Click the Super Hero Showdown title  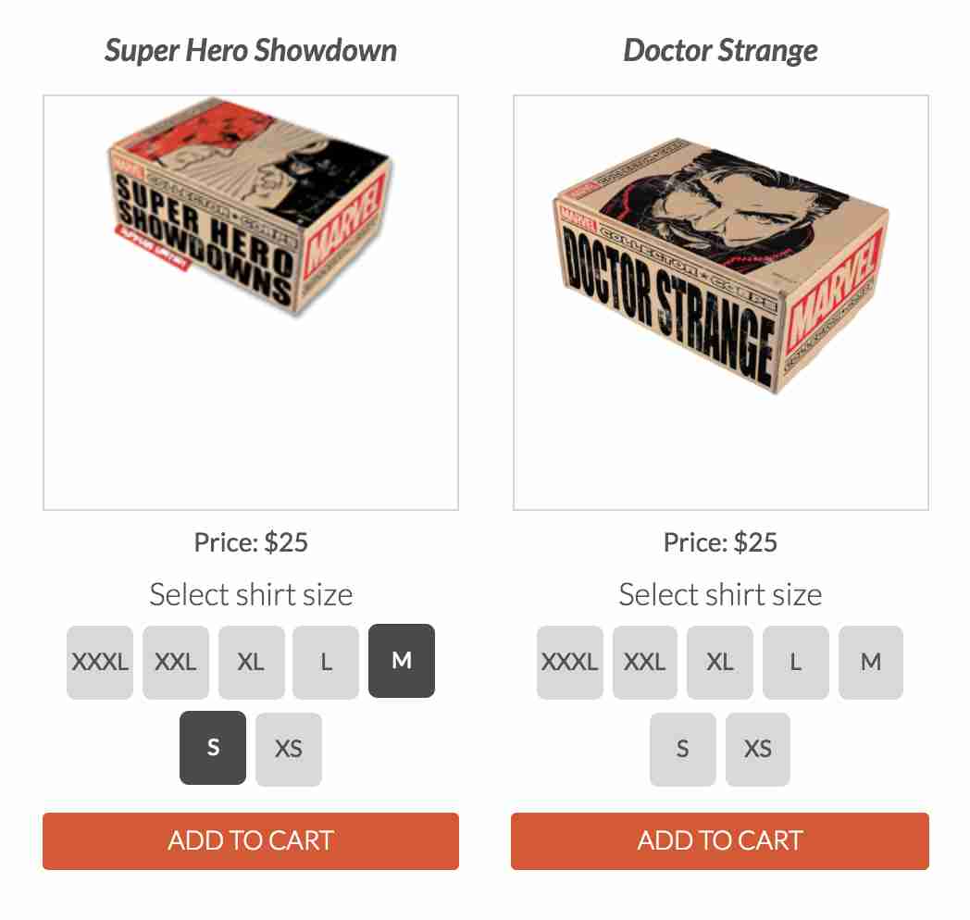[x=251, y=50]
